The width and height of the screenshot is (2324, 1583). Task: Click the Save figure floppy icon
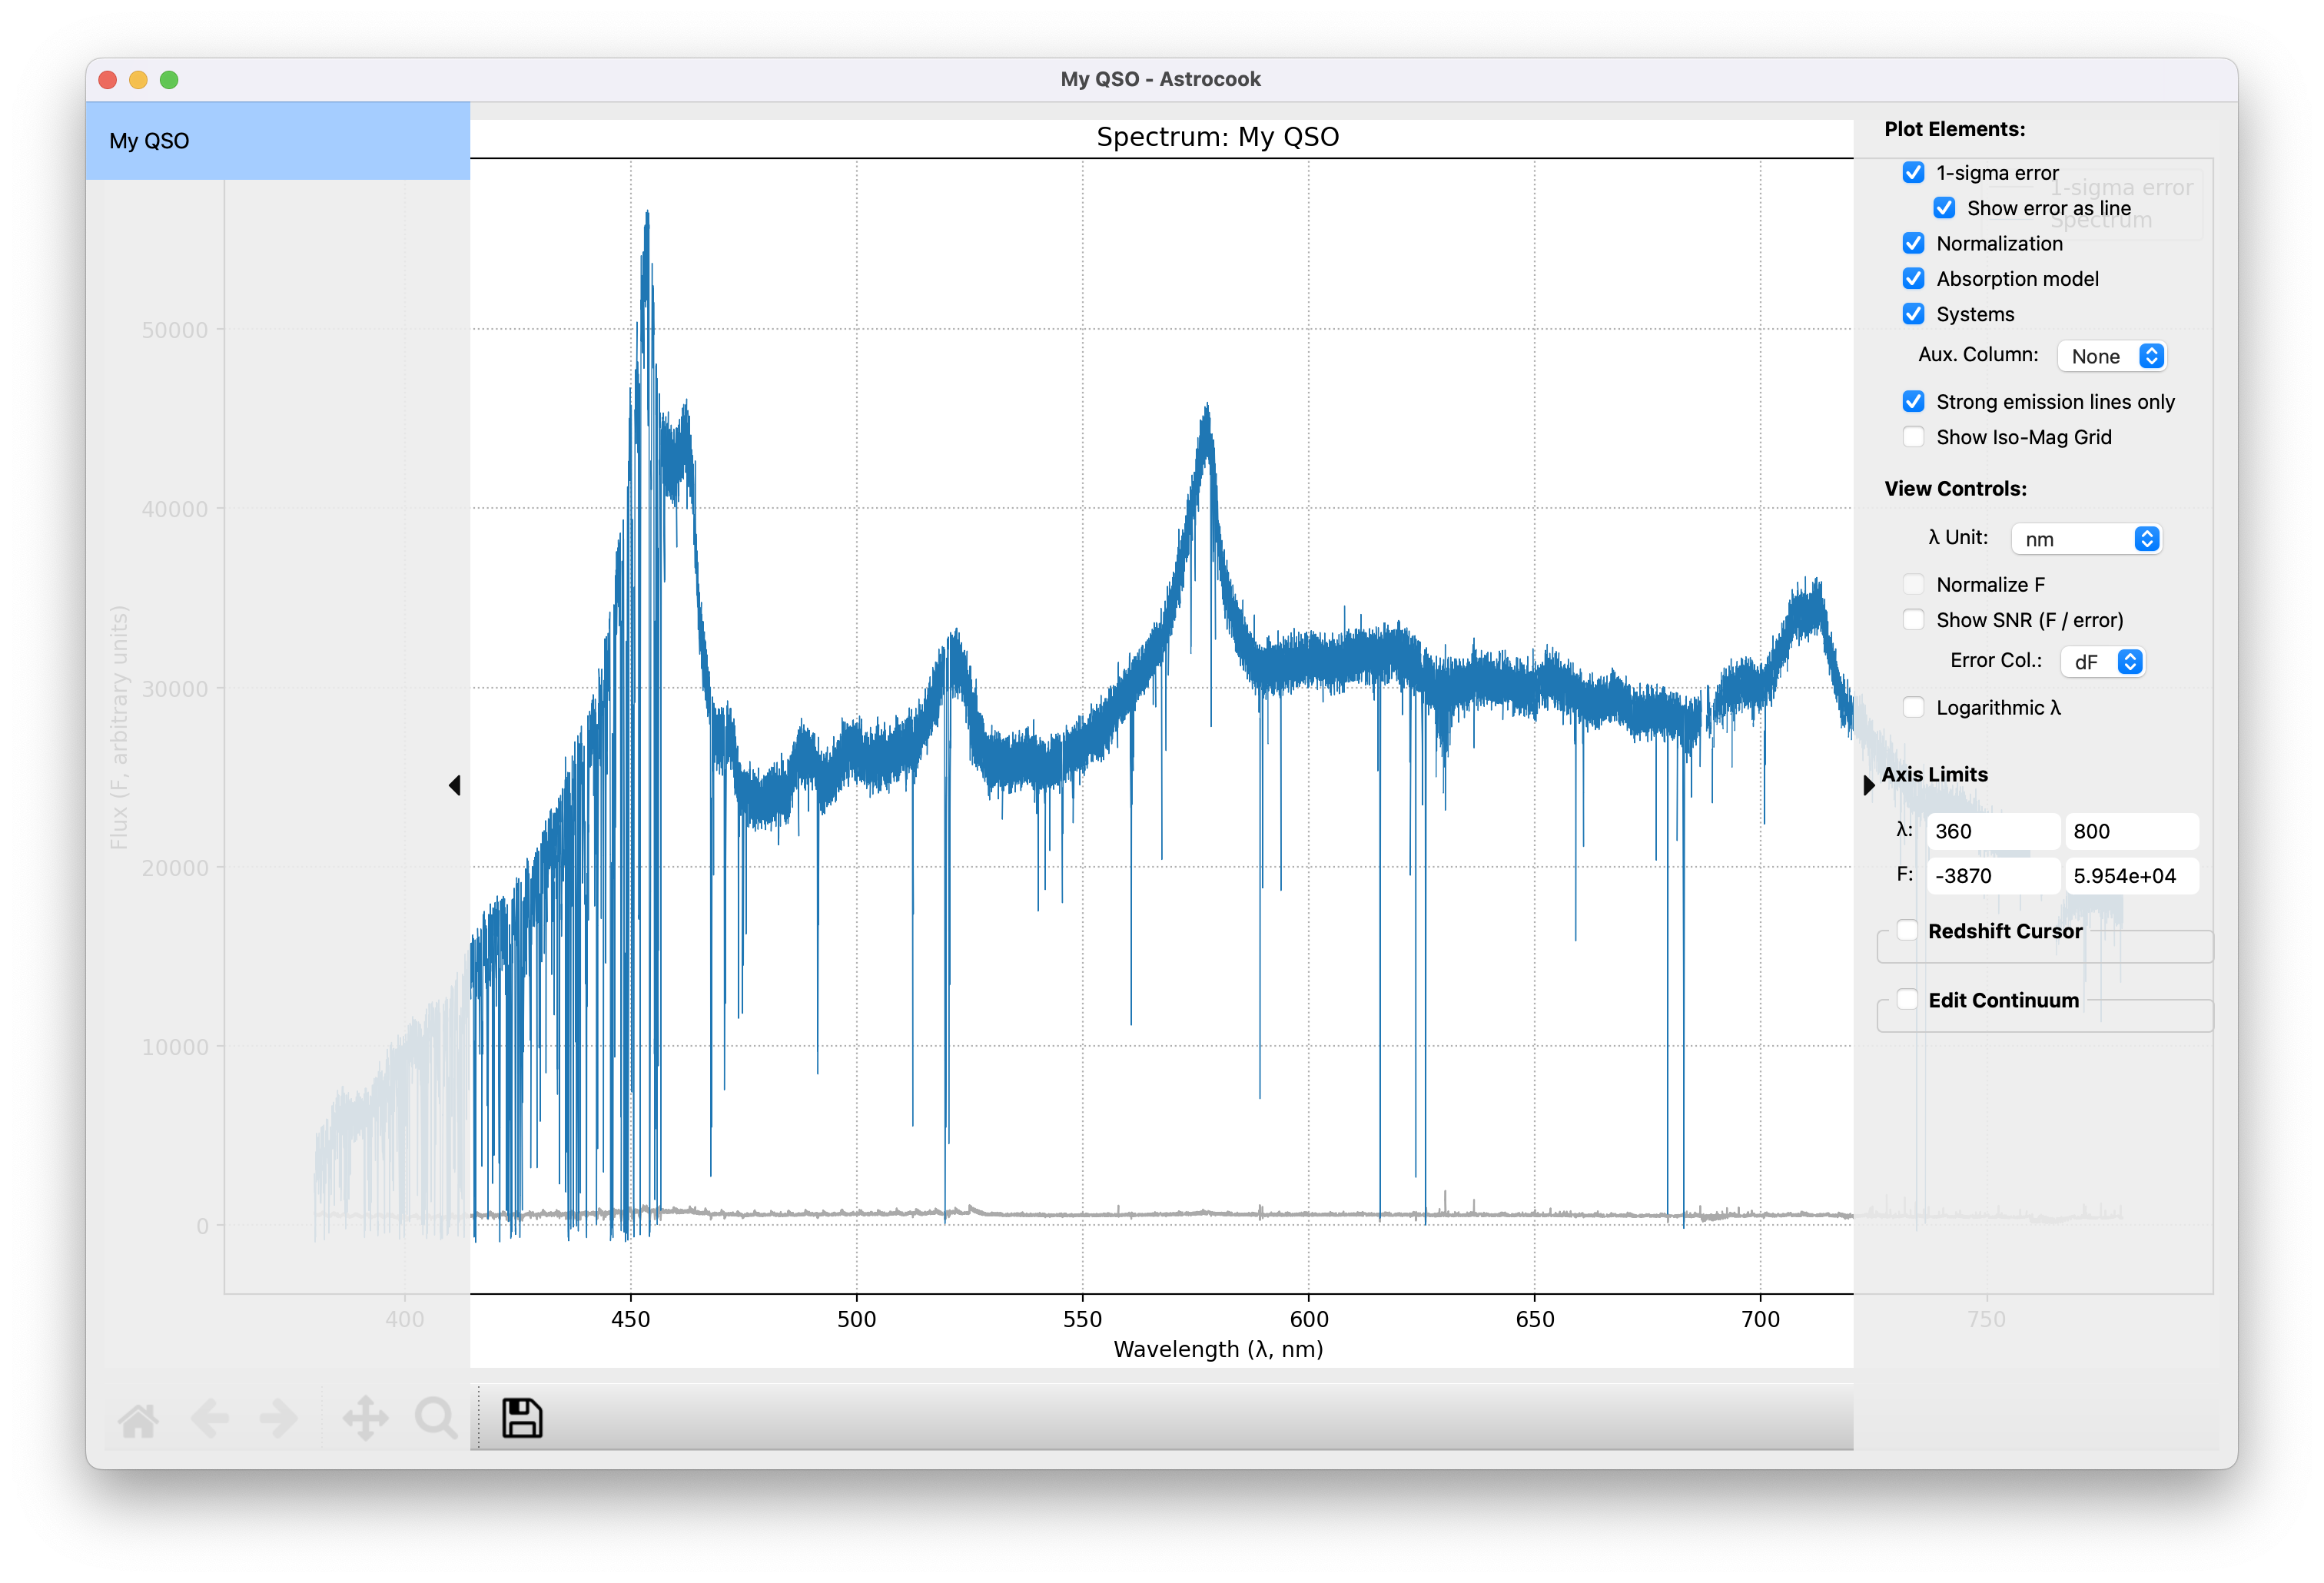pos(522,1418)
